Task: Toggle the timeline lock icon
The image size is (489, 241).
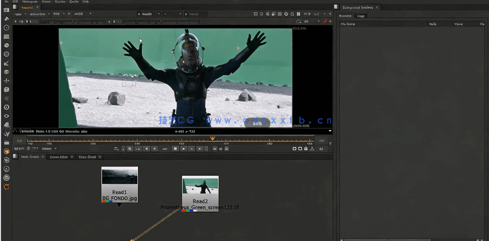Action: point(306,149)
